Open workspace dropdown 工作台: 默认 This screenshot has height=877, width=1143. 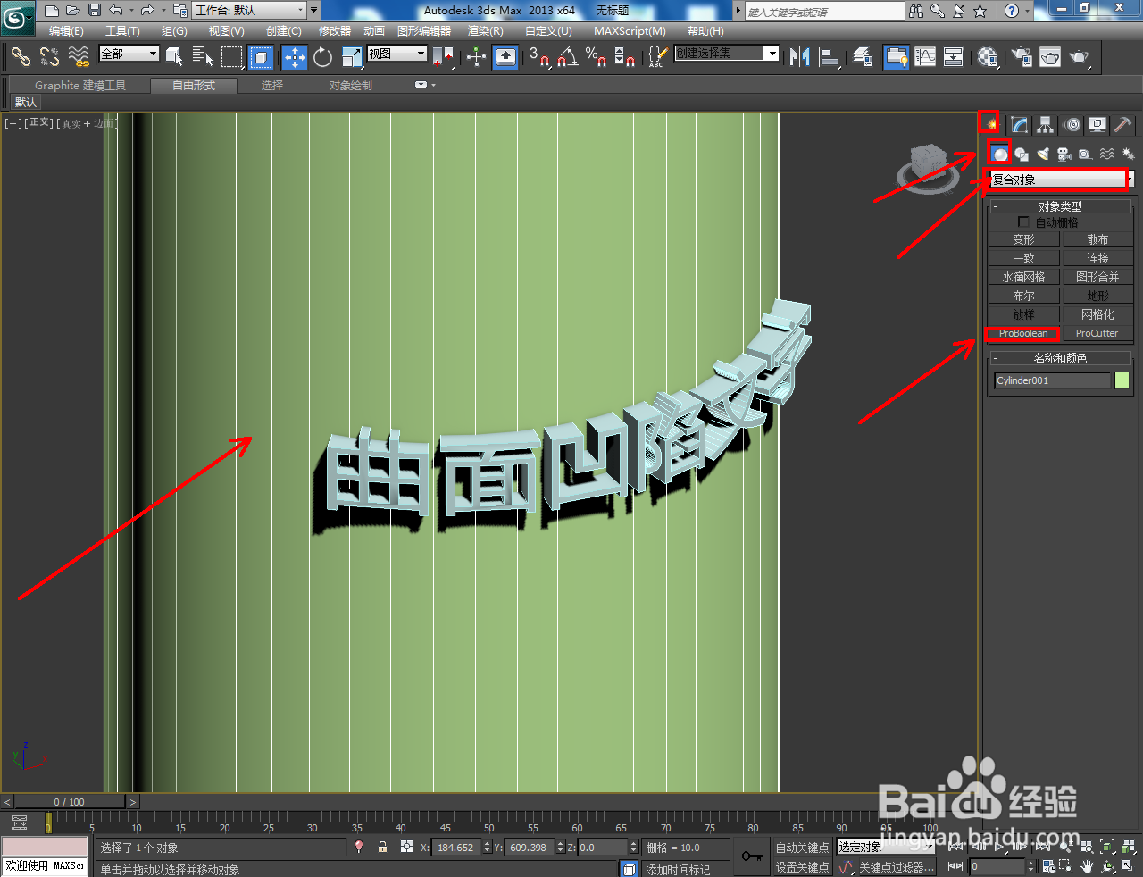tap(249, 11)
